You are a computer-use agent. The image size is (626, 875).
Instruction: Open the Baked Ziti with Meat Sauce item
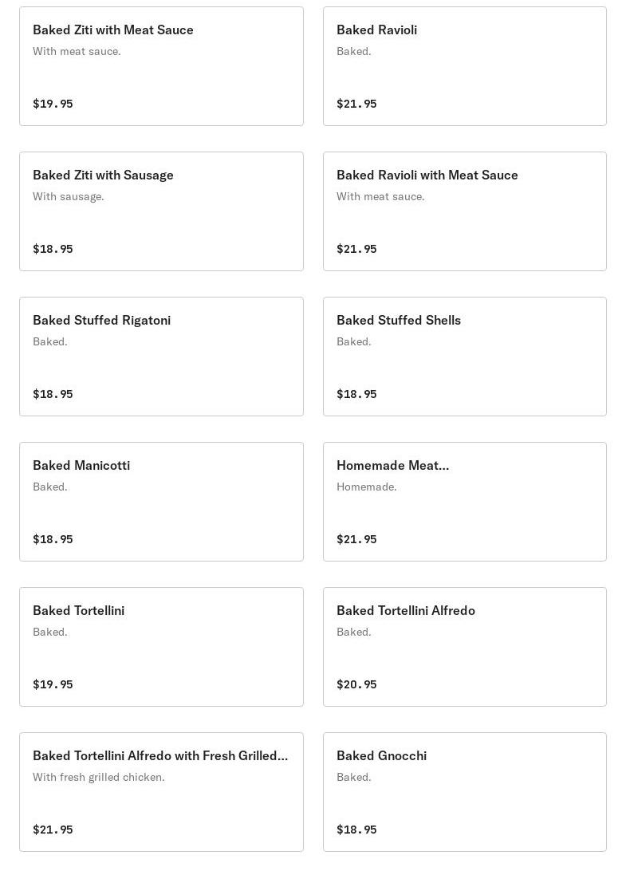pos(161,66)
